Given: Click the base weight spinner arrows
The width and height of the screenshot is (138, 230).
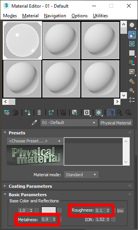Looking at the screenshot, I should 31,210.
